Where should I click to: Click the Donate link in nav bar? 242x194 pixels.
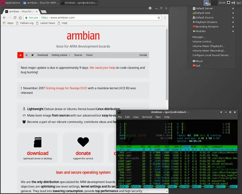pos(143,55)
